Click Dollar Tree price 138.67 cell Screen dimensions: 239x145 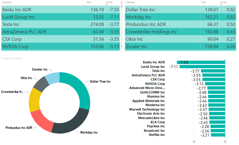point(212,10)
